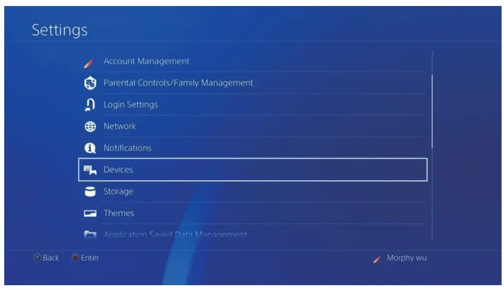Go to Network settings

pyautogui.click(x=252, y=126)
